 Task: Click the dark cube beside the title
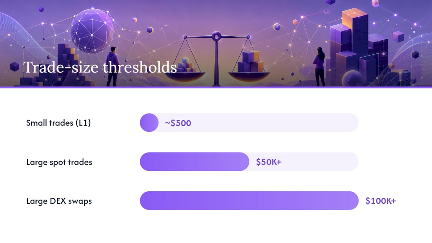[15, 66]
